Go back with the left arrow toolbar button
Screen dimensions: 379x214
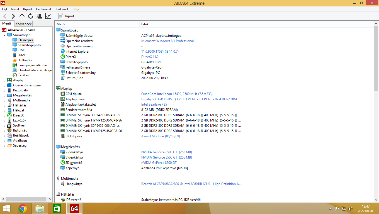(x=5, y=16)
